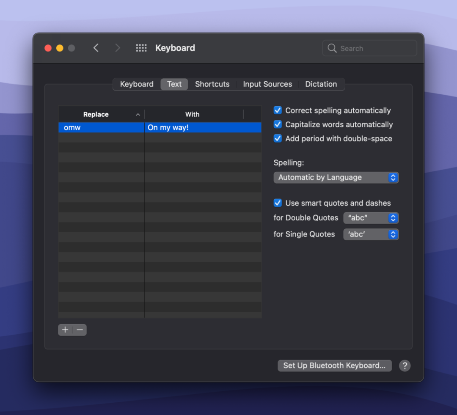Toggle Add period with double-space checkbox
This screenshot has width=457, height=415.
pos(278,138)
